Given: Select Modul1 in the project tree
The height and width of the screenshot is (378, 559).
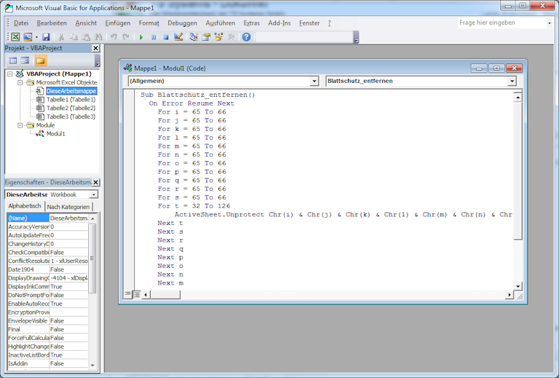Looking at the screenshot, I should tap(55, 134).
